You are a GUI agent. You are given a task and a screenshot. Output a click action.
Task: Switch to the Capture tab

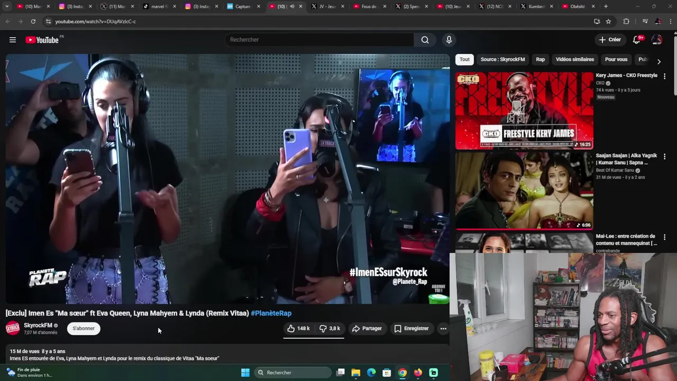243,6
